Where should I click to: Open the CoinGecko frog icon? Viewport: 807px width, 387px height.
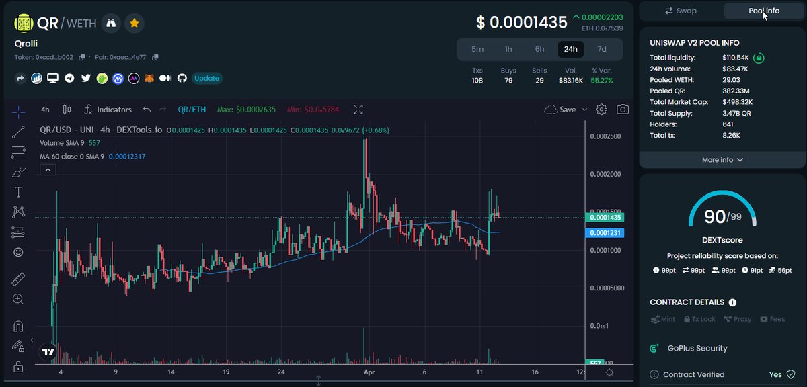tap(102, 78)
